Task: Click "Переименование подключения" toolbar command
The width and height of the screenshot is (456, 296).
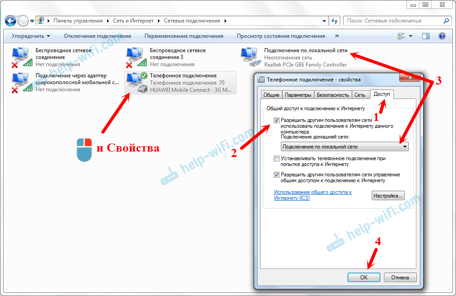Action: tap(184, 36)
